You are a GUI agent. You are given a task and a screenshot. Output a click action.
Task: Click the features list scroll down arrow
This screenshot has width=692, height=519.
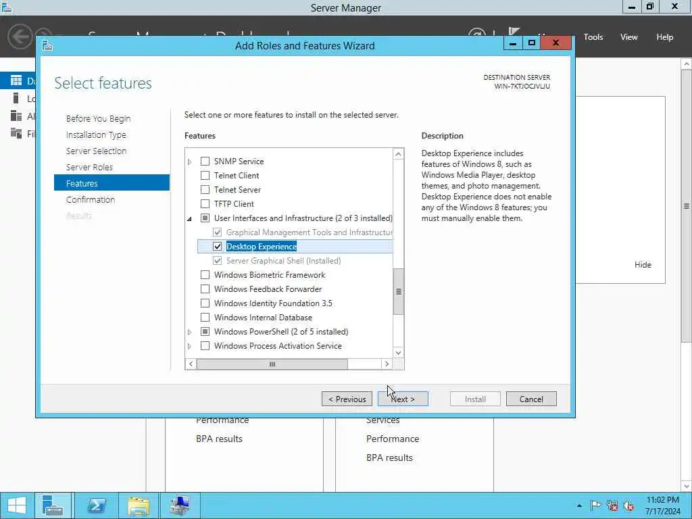pos(399,353)
